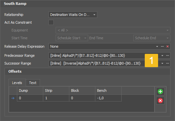Expand the Predecessor Range dropdown arrow

162,55
